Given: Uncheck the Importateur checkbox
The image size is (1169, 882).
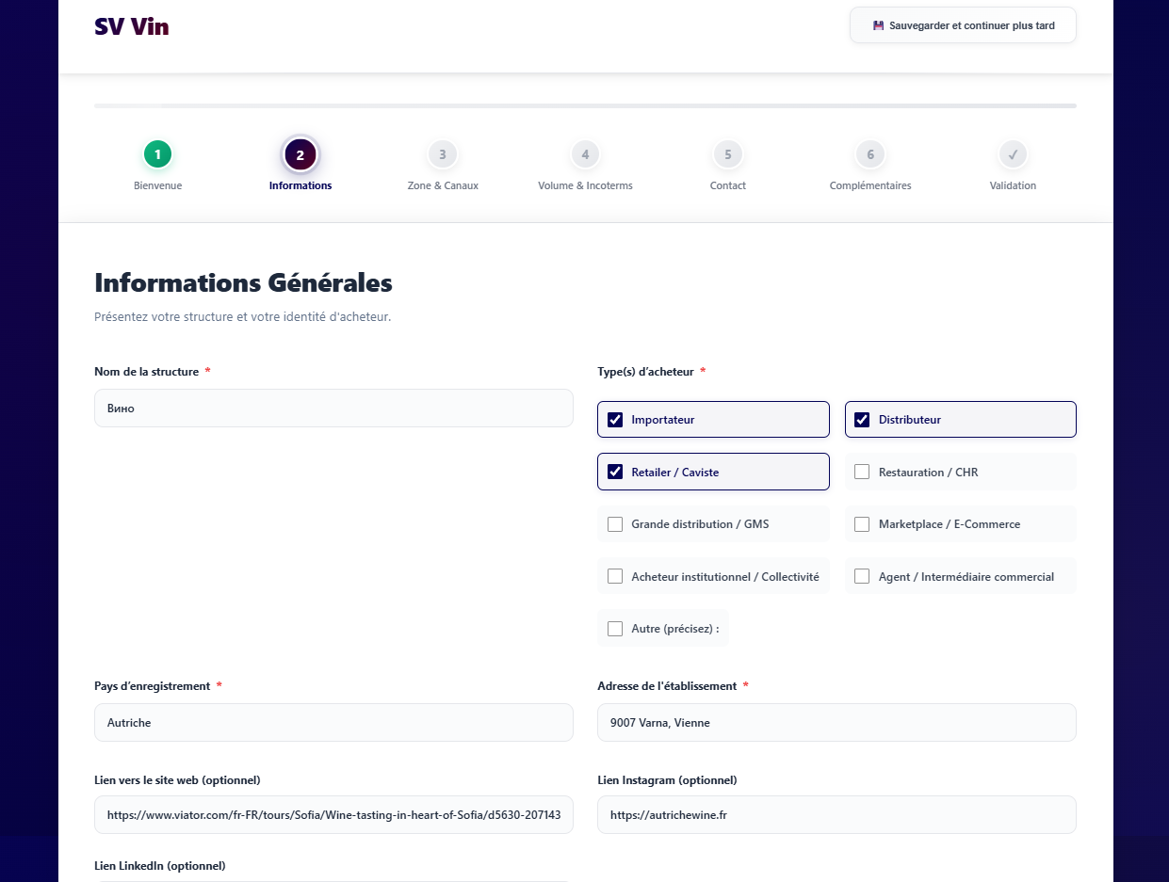Looking at the screenshot, I should pos(615,420).
